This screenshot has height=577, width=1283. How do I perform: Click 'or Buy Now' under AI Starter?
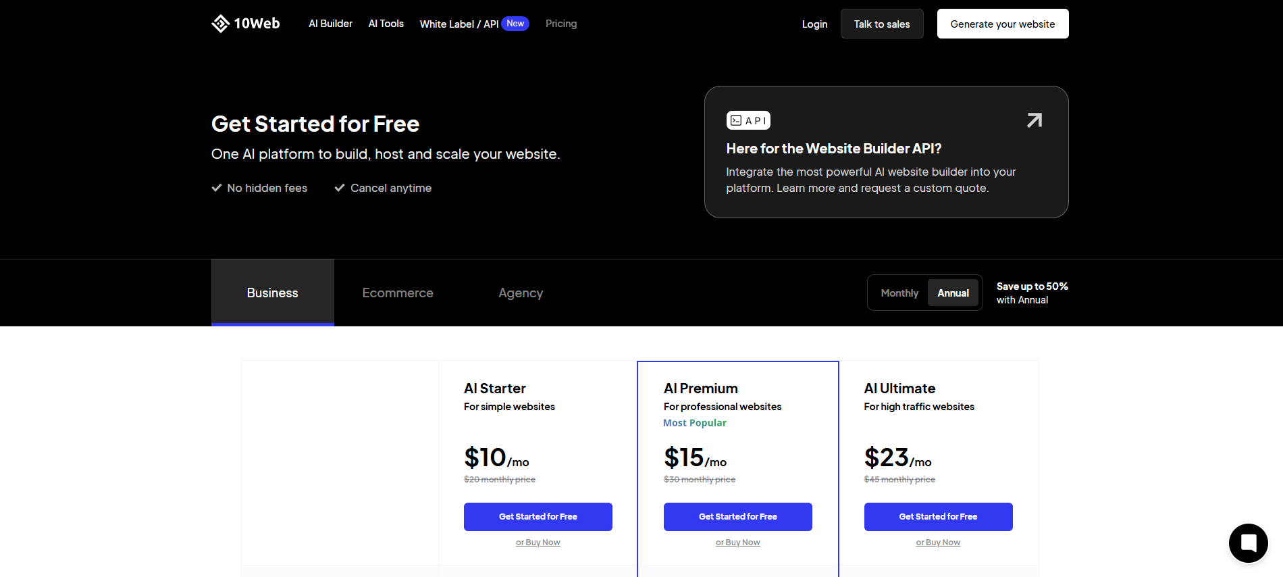(x=538, y=542)
